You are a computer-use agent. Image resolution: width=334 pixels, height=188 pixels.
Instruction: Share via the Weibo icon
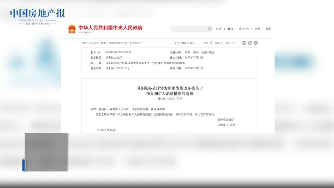coord(244,43)
